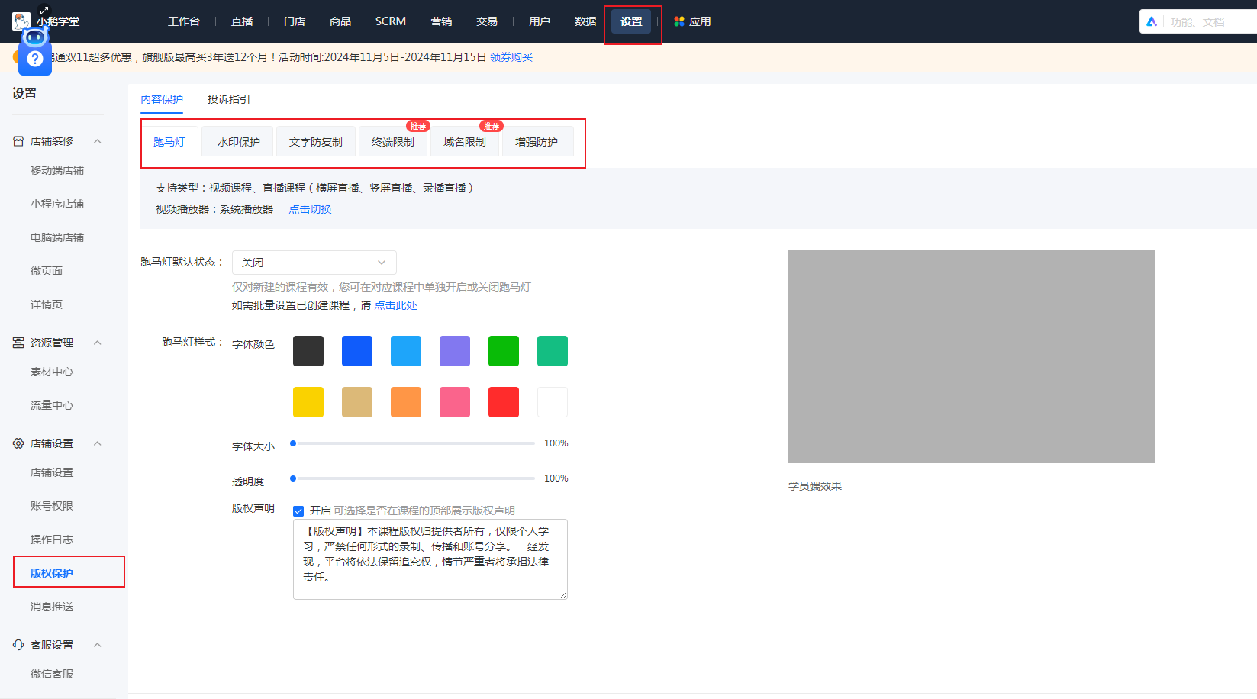The image size is (1257, 699).
Task: Collapse the 店铺装修 sidebar section
Action: [x=97, y=140]
